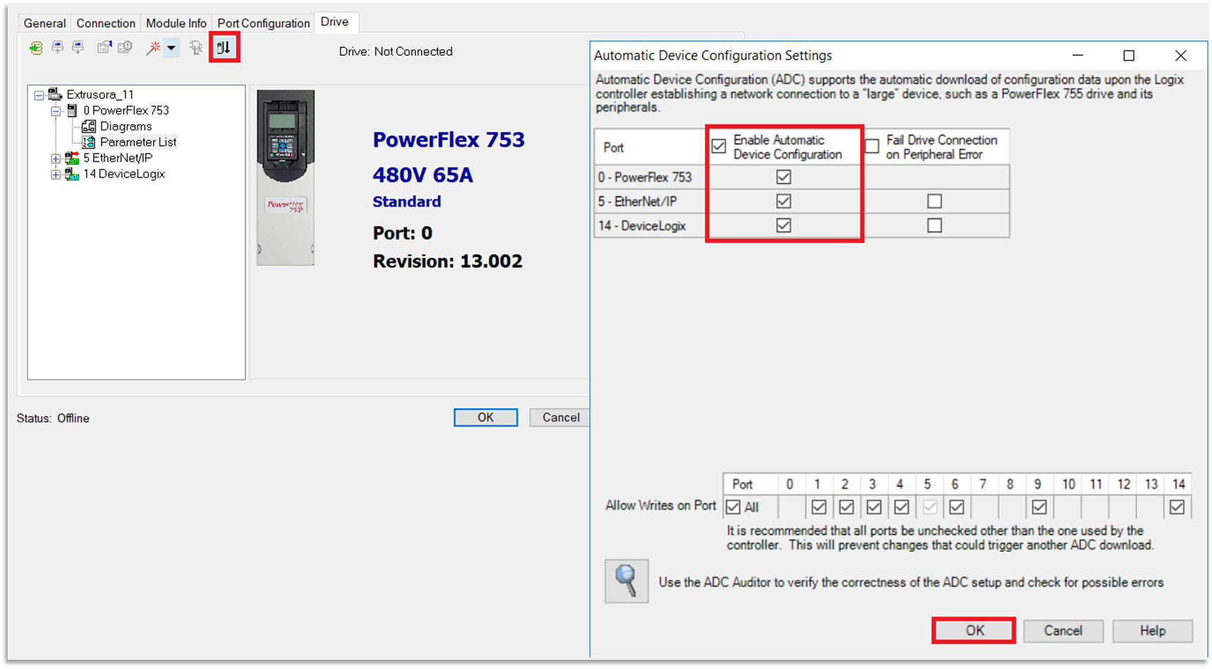The height and width of the screenshot is (669, 1212).
Task: Click the grayed DeviceLogix editor toolbar icon
Action: point(196,48)
